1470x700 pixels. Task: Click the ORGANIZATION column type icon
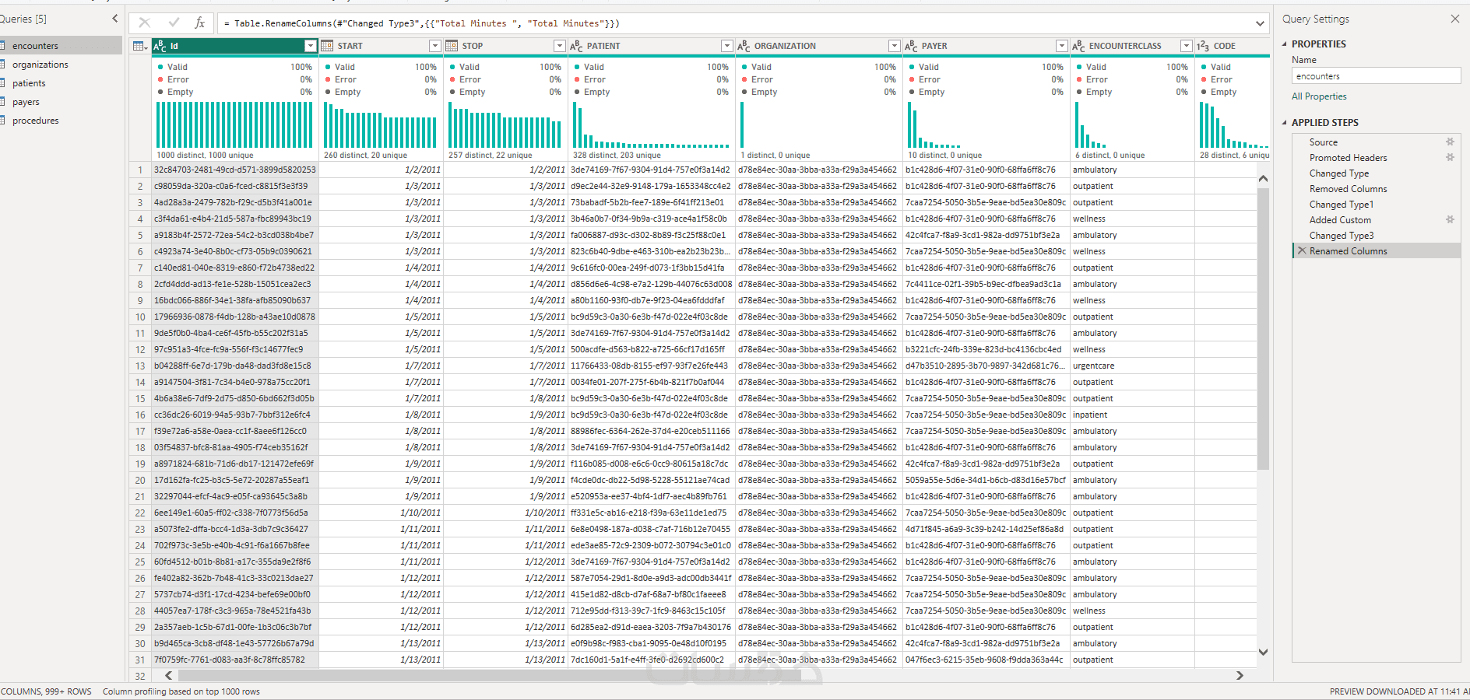[744, 46]
